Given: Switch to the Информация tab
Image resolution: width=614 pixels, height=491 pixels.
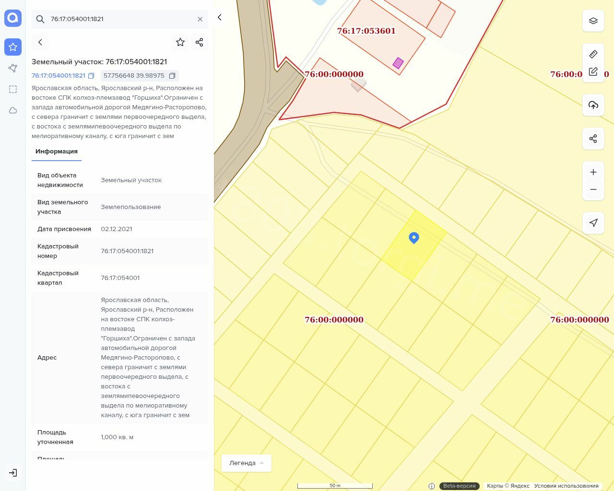Looking at the screenshot, I should 57,152.
